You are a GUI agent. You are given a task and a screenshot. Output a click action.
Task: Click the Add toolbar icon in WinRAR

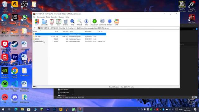37,22
